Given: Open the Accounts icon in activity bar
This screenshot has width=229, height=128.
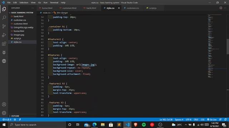Looking at the screenshot, I should point(4,104).
